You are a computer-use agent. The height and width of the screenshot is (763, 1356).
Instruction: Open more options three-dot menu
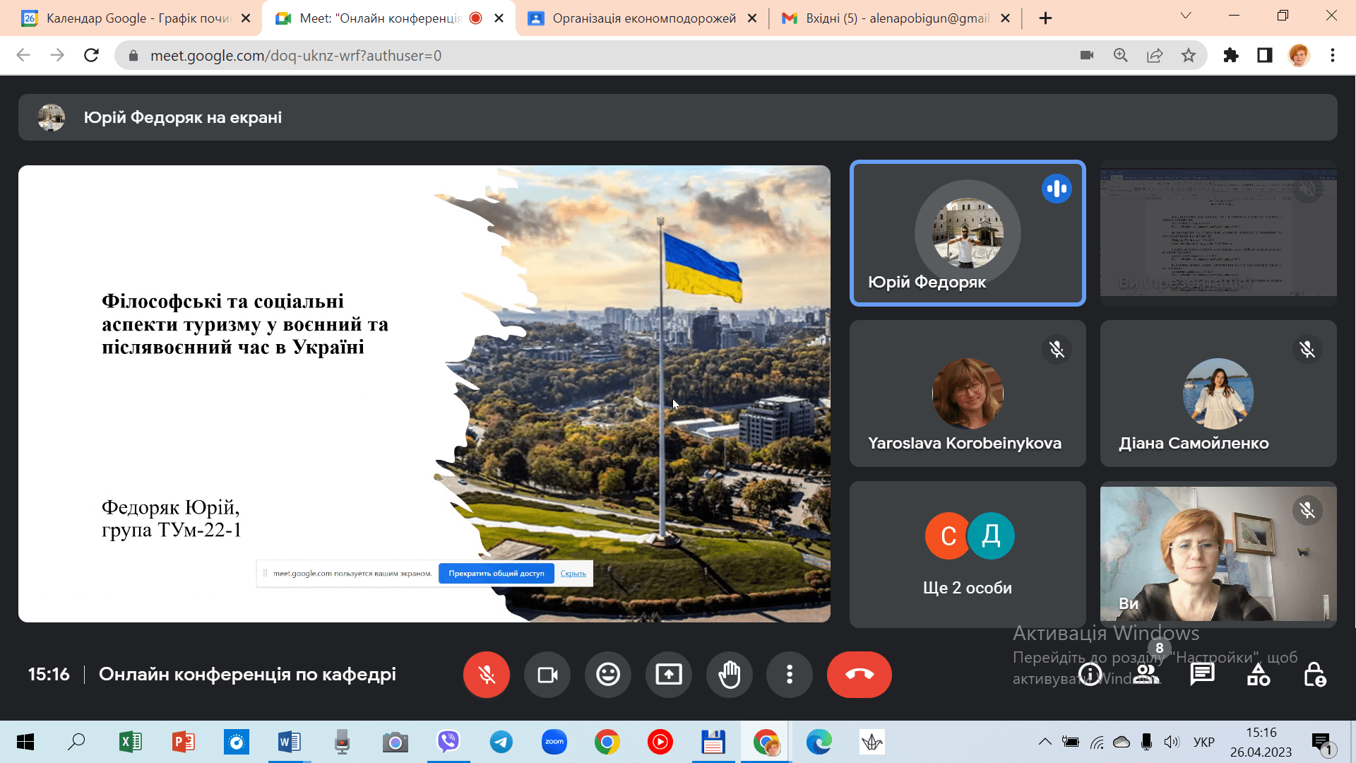(790, 675)
